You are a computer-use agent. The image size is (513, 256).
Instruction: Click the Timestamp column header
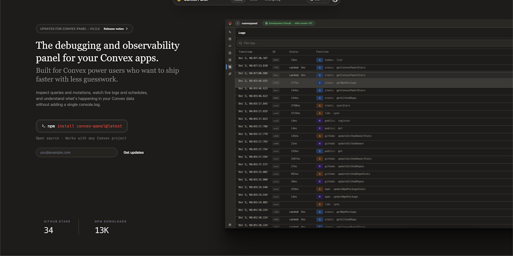coord(245,51)
